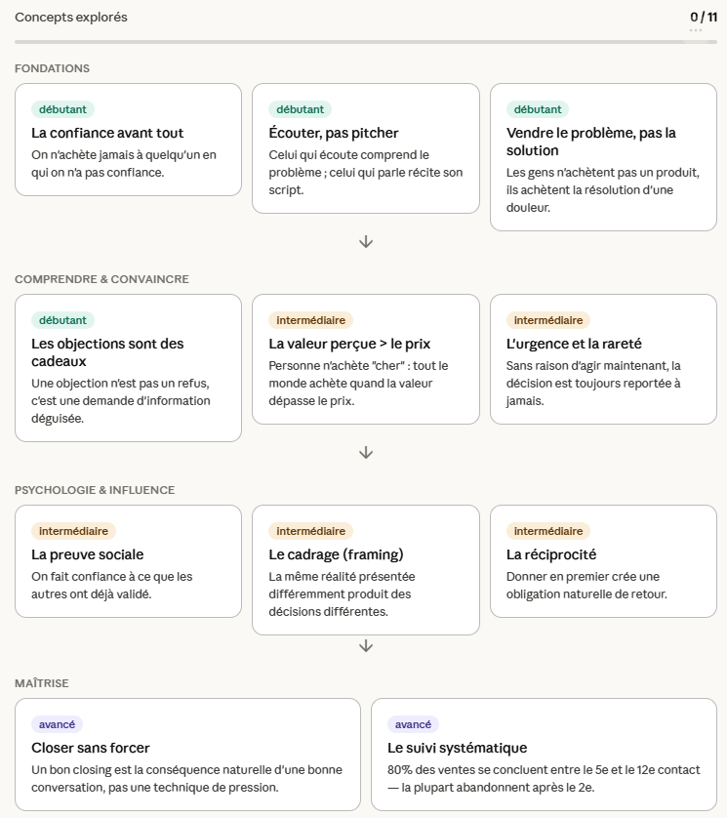Viewport: 727px width, 818px height.
Task: Click the "avancé" badge on Closer sans forcer
Action: (58, 724)
